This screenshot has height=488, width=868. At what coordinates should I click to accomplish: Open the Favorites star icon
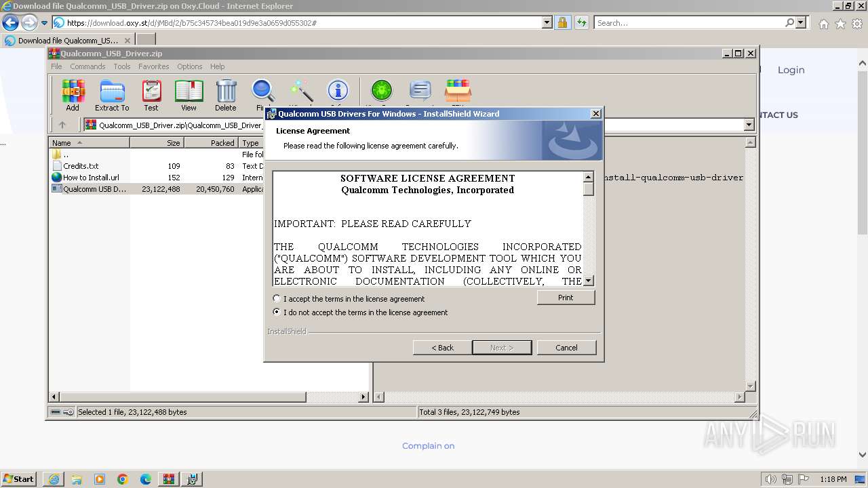840,23
